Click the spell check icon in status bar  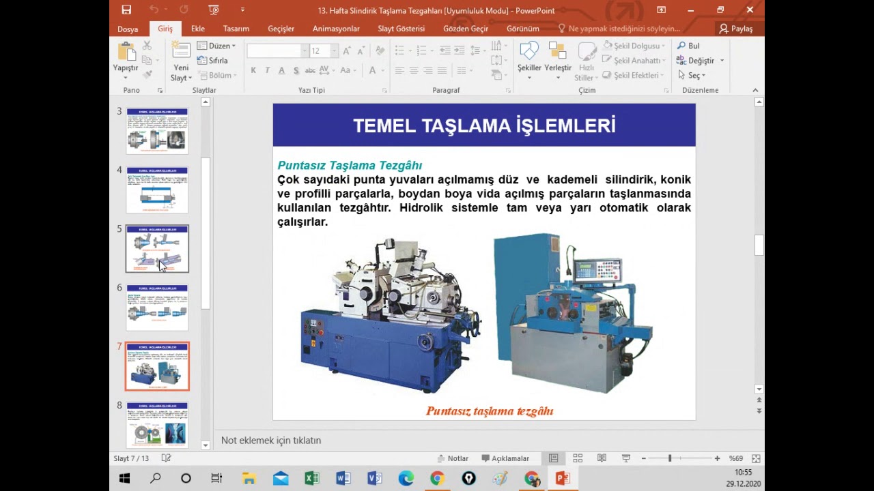(x=166, y=458)
